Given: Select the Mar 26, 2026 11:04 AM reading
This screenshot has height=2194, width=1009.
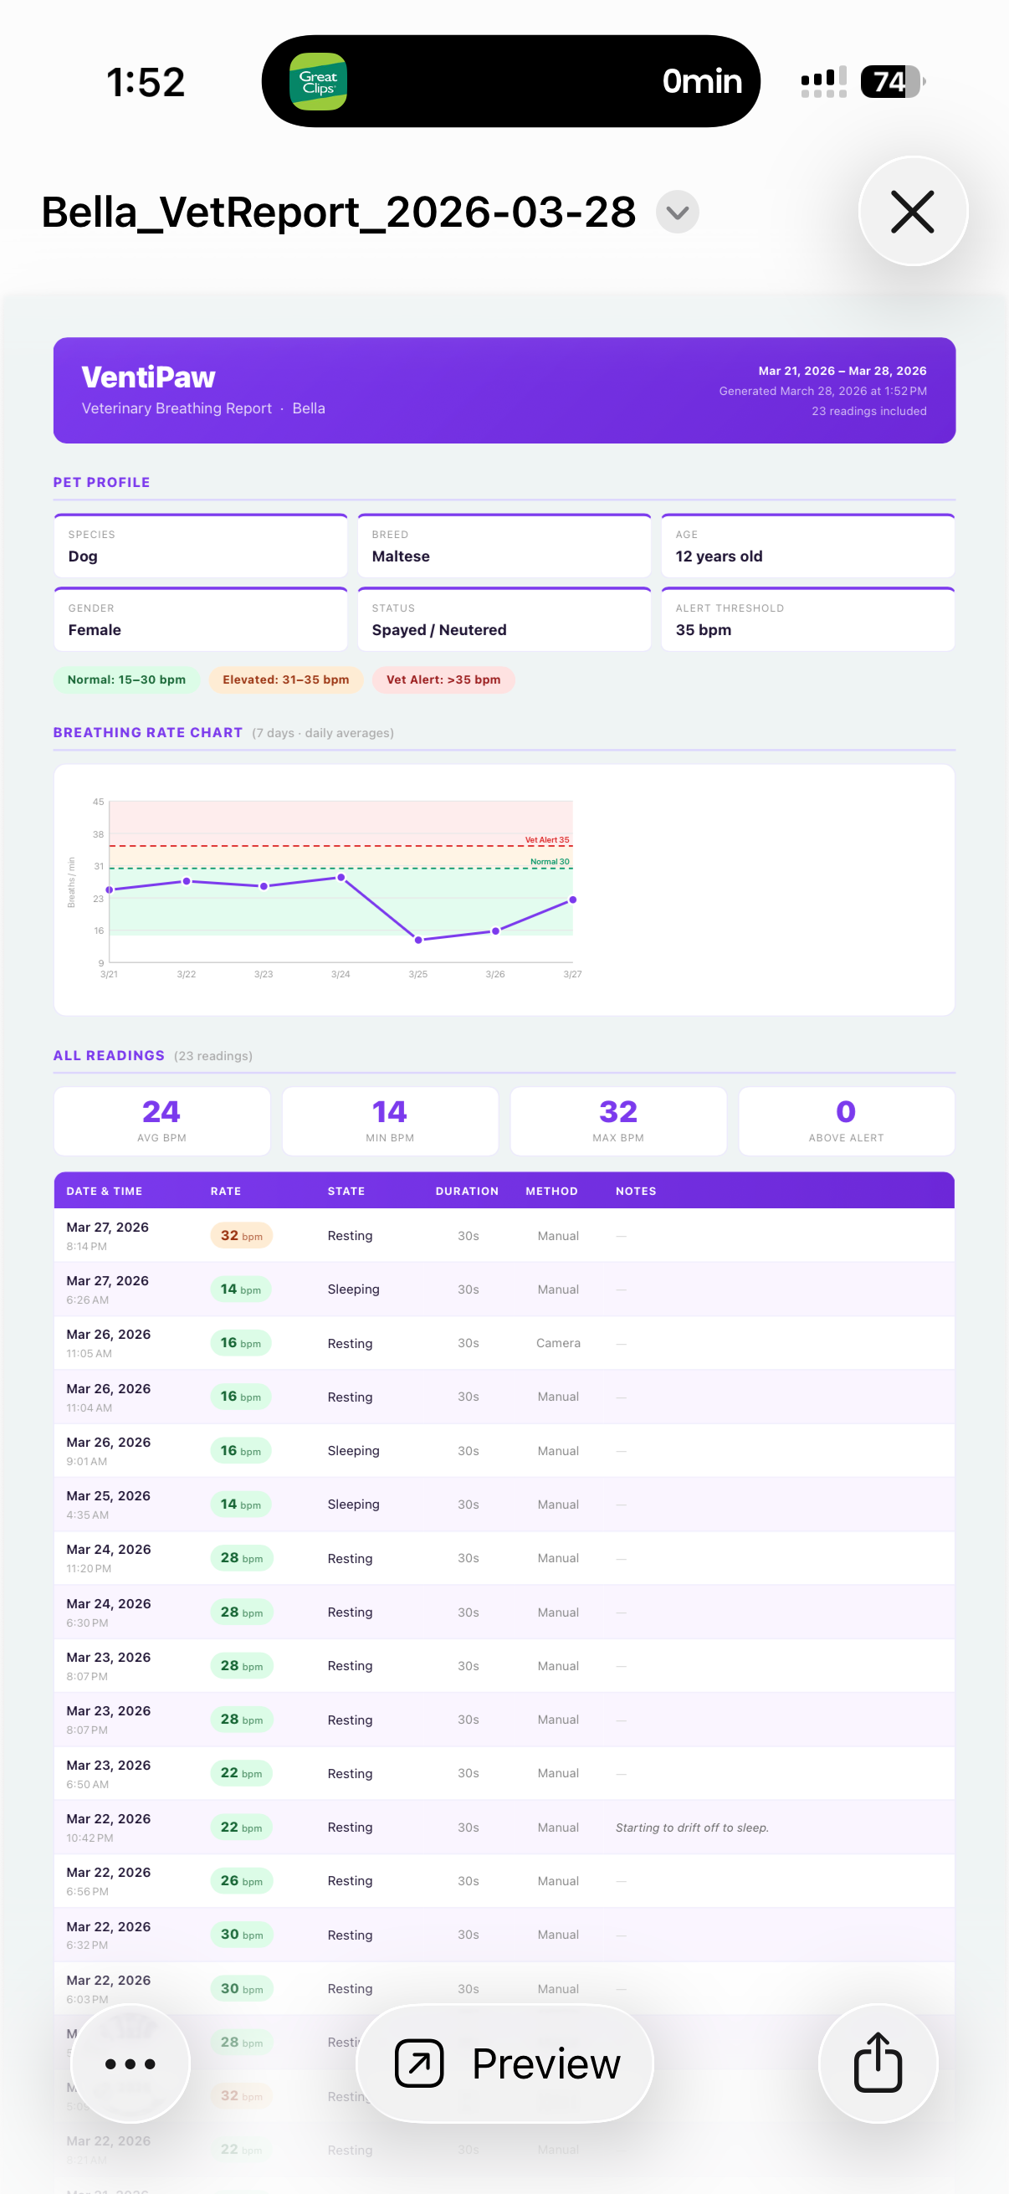Looking at the screenshot, I should tap(504, 1397).
